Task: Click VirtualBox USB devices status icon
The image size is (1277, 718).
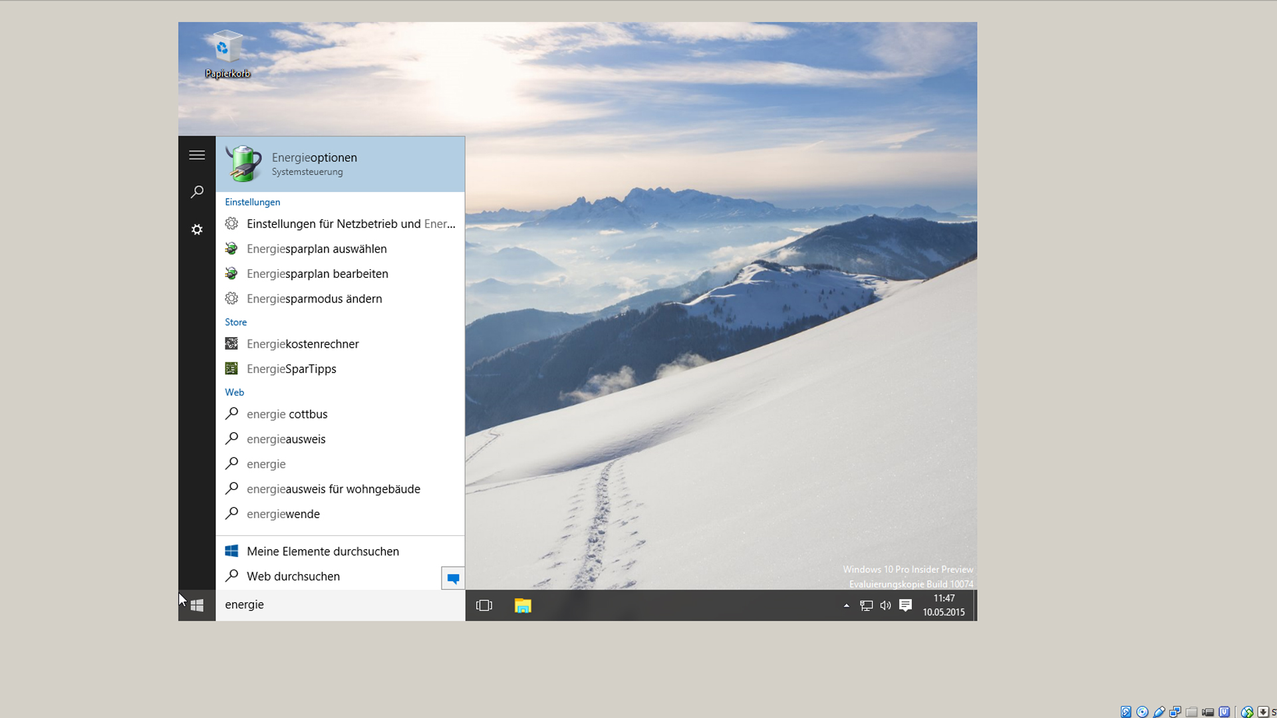Action: click(x=1159, y=712)
